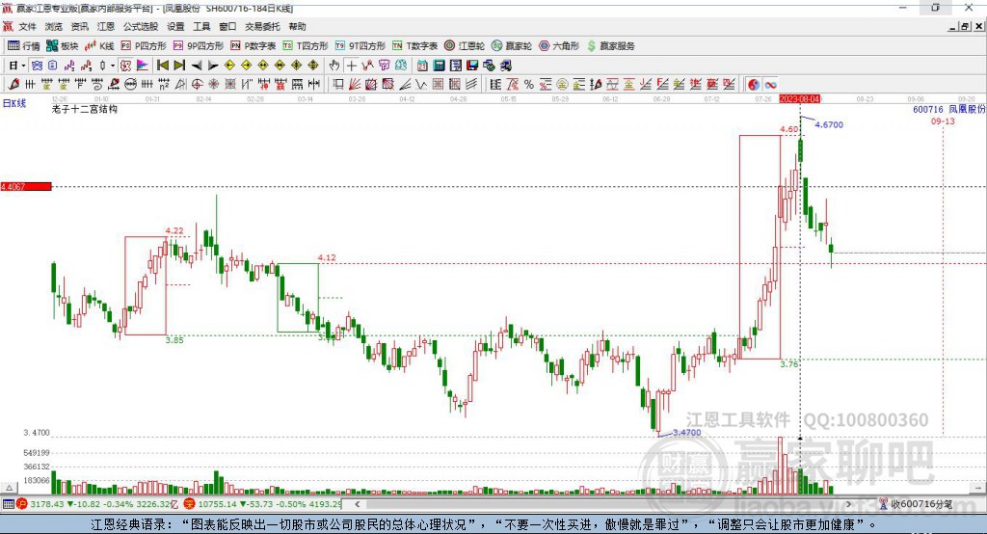
Task: Toggle the crosshair cursor tool
Action: point(351,66)
